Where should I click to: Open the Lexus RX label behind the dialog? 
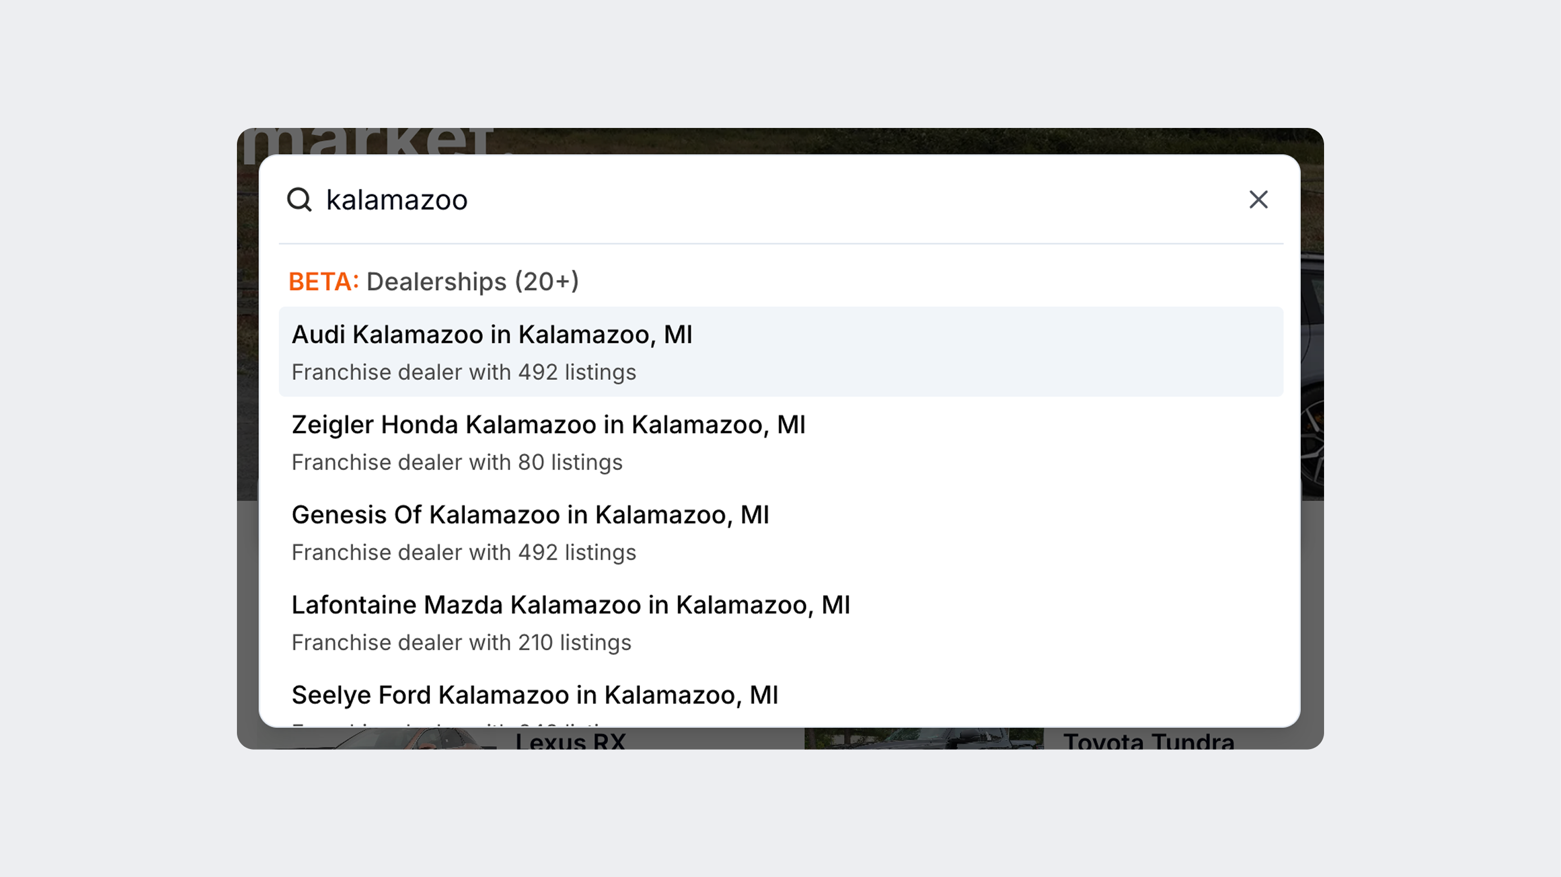coord(570,740)
